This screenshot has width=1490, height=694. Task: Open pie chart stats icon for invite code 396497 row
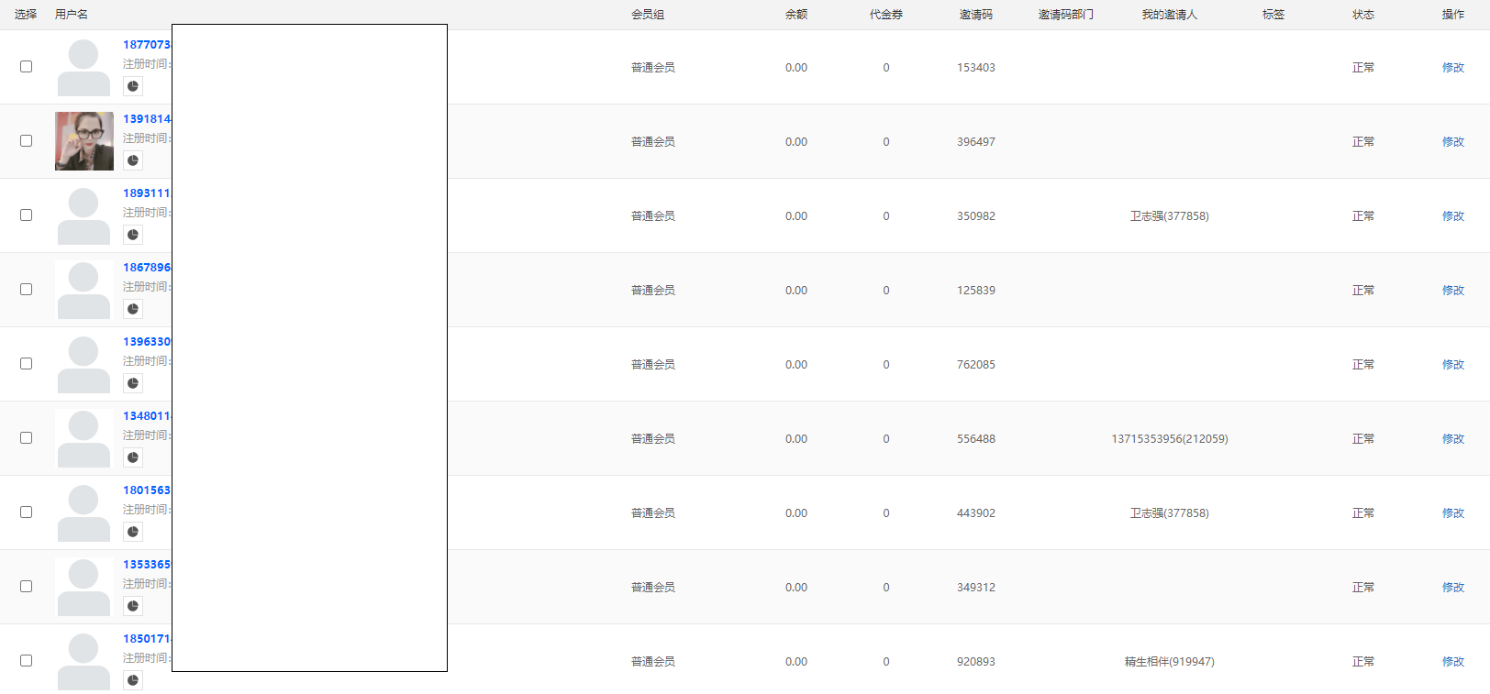click(x=133, y=160)
